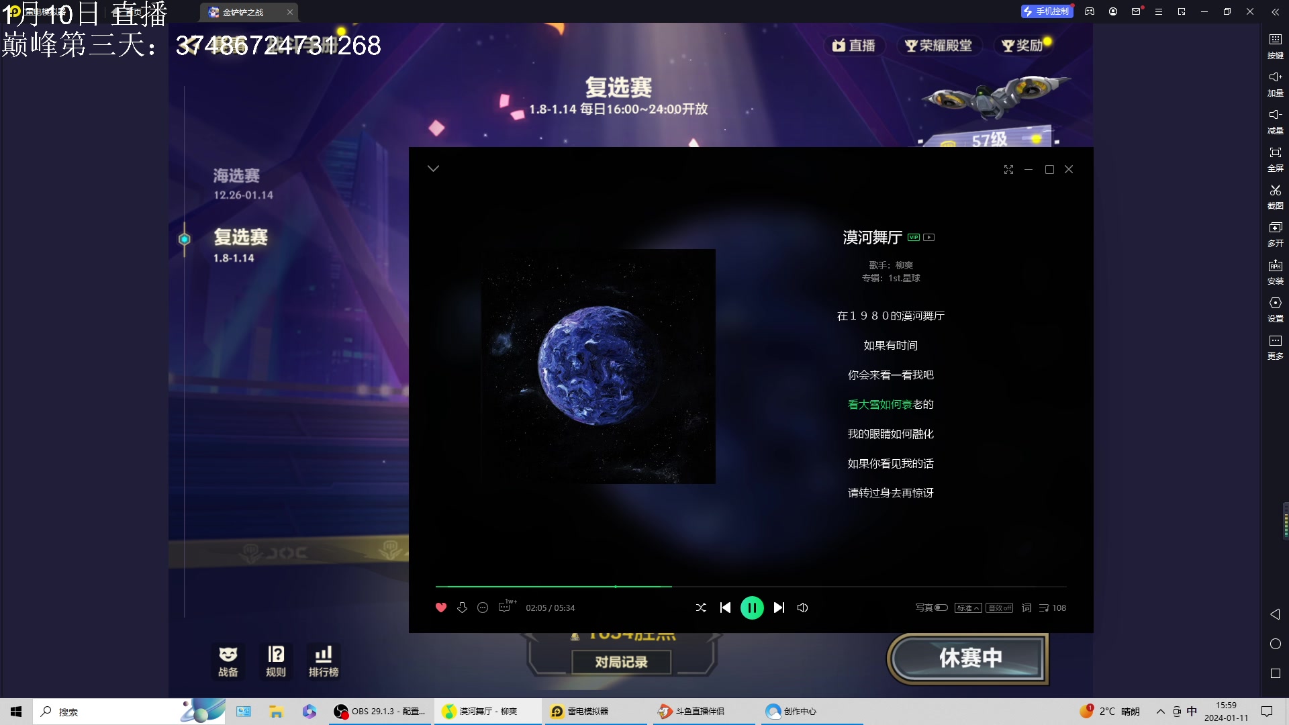Open the 标准 quality dropdown
The height and width of the screenshot is (725, 1289).
click(968, 608)
